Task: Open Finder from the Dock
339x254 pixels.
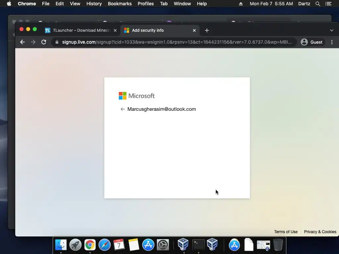Action: pos(61,245)
